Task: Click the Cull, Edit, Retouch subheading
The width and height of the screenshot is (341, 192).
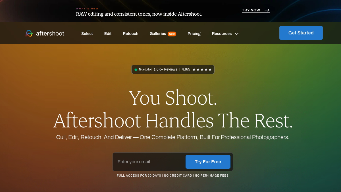Action: coord(173,137)
